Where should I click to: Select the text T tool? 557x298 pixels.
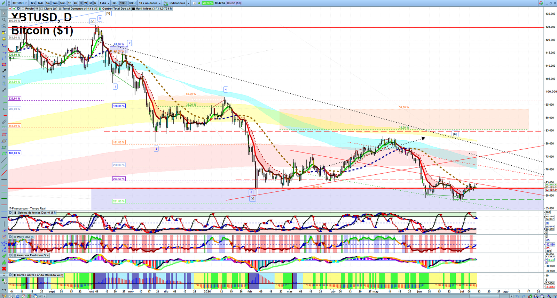coord(4,77)
